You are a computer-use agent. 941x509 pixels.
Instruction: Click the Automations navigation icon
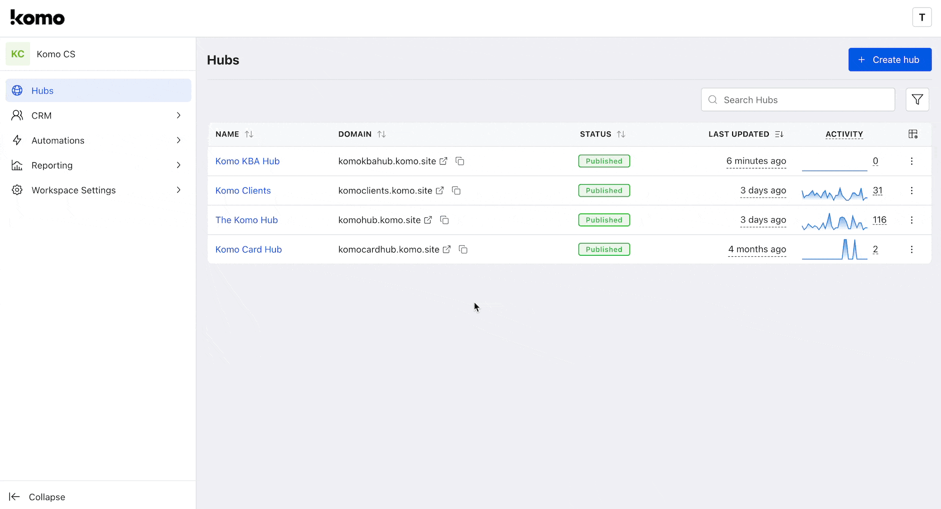pos(17,140)
